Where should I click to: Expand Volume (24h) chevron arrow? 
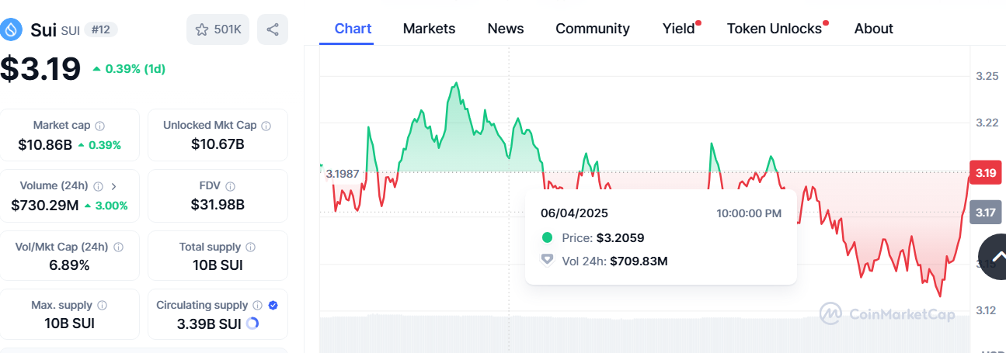[x=113, y=186]
